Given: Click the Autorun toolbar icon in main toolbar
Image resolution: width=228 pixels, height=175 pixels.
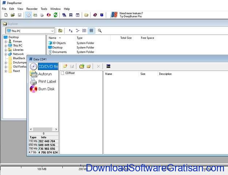Looking at the screenshot, I should [x=35, y=15].
